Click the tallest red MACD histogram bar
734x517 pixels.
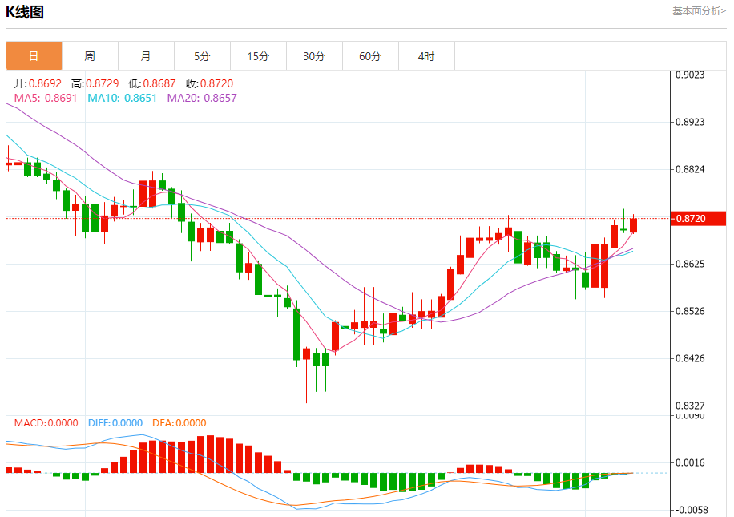click(x=210, y=454)
